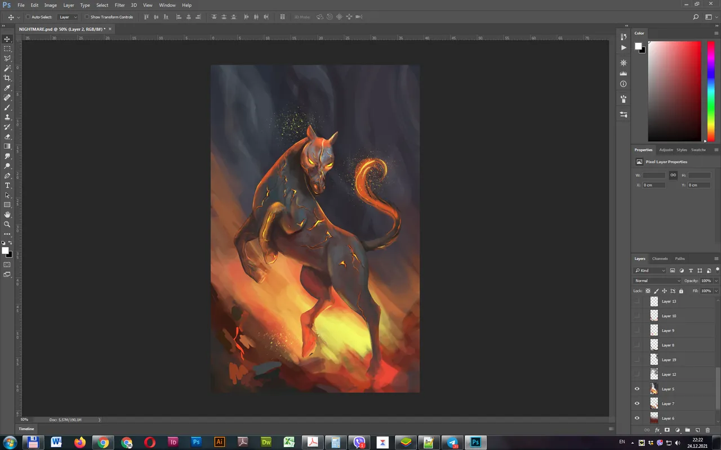Toggle Quick Mask mode
Image resolution: width=721 pixels, height=450 pixels.
(7, 264)
